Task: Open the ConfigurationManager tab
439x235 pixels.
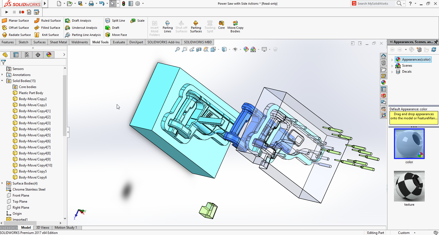Action: click(27, 55)
